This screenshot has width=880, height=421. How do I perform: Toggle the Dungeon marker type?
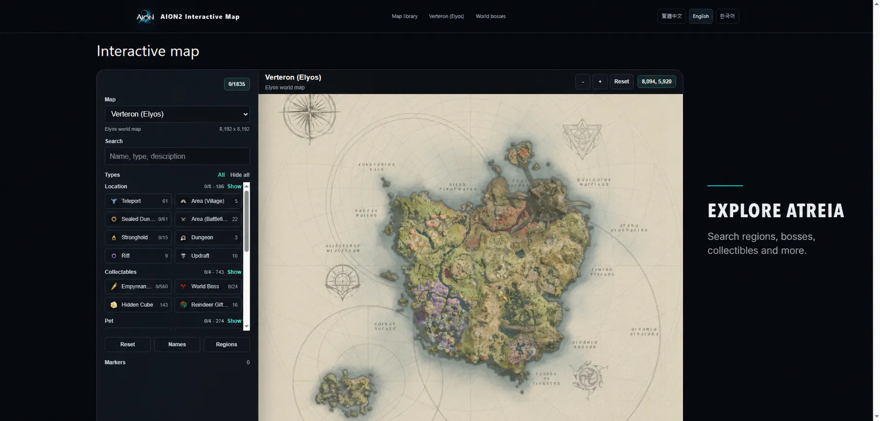(208, 238)
